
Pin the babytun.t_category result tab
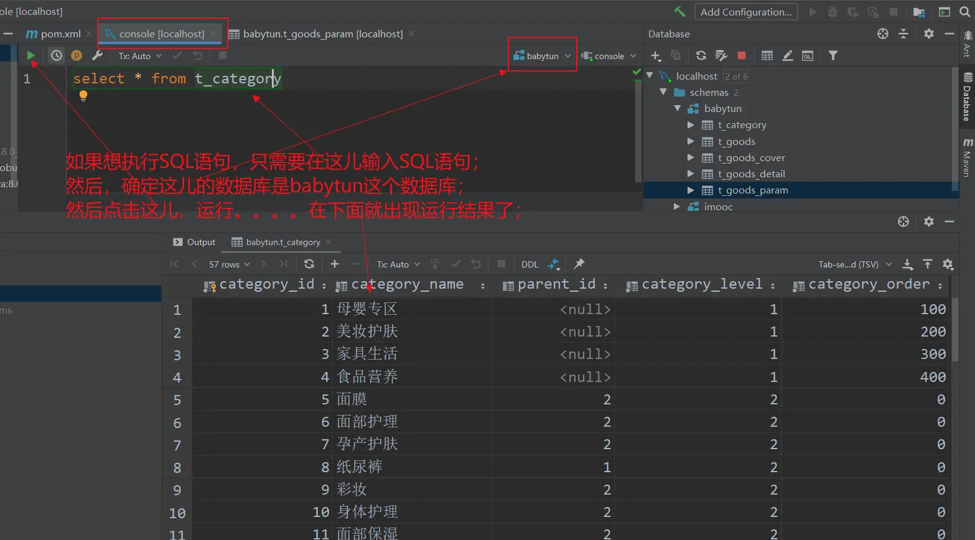(579, 264)
